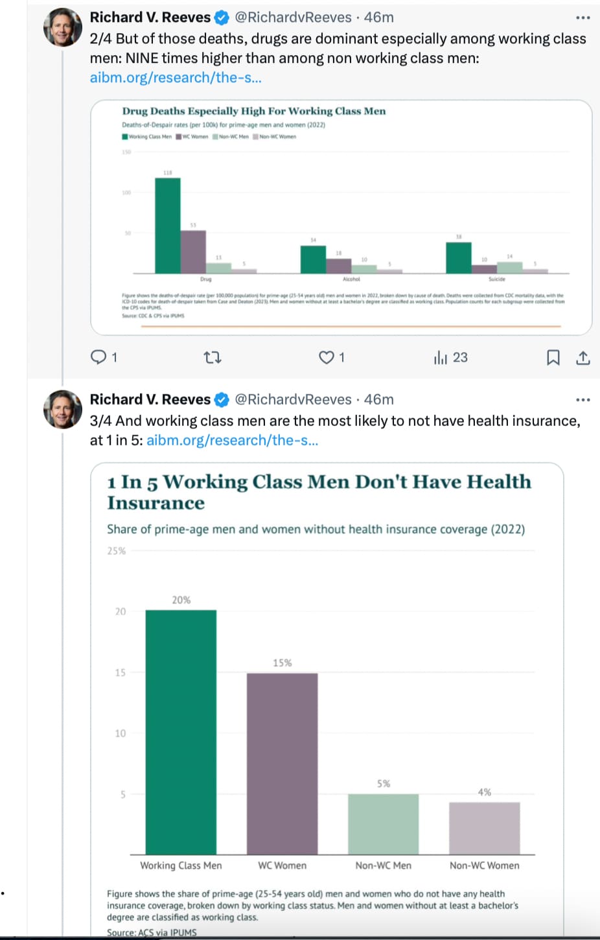The width and height of the screenshot is (600, 940).
Task: Open Richard V. Reeves avatar on 3/4 tweet
Action: pos(62,410)
